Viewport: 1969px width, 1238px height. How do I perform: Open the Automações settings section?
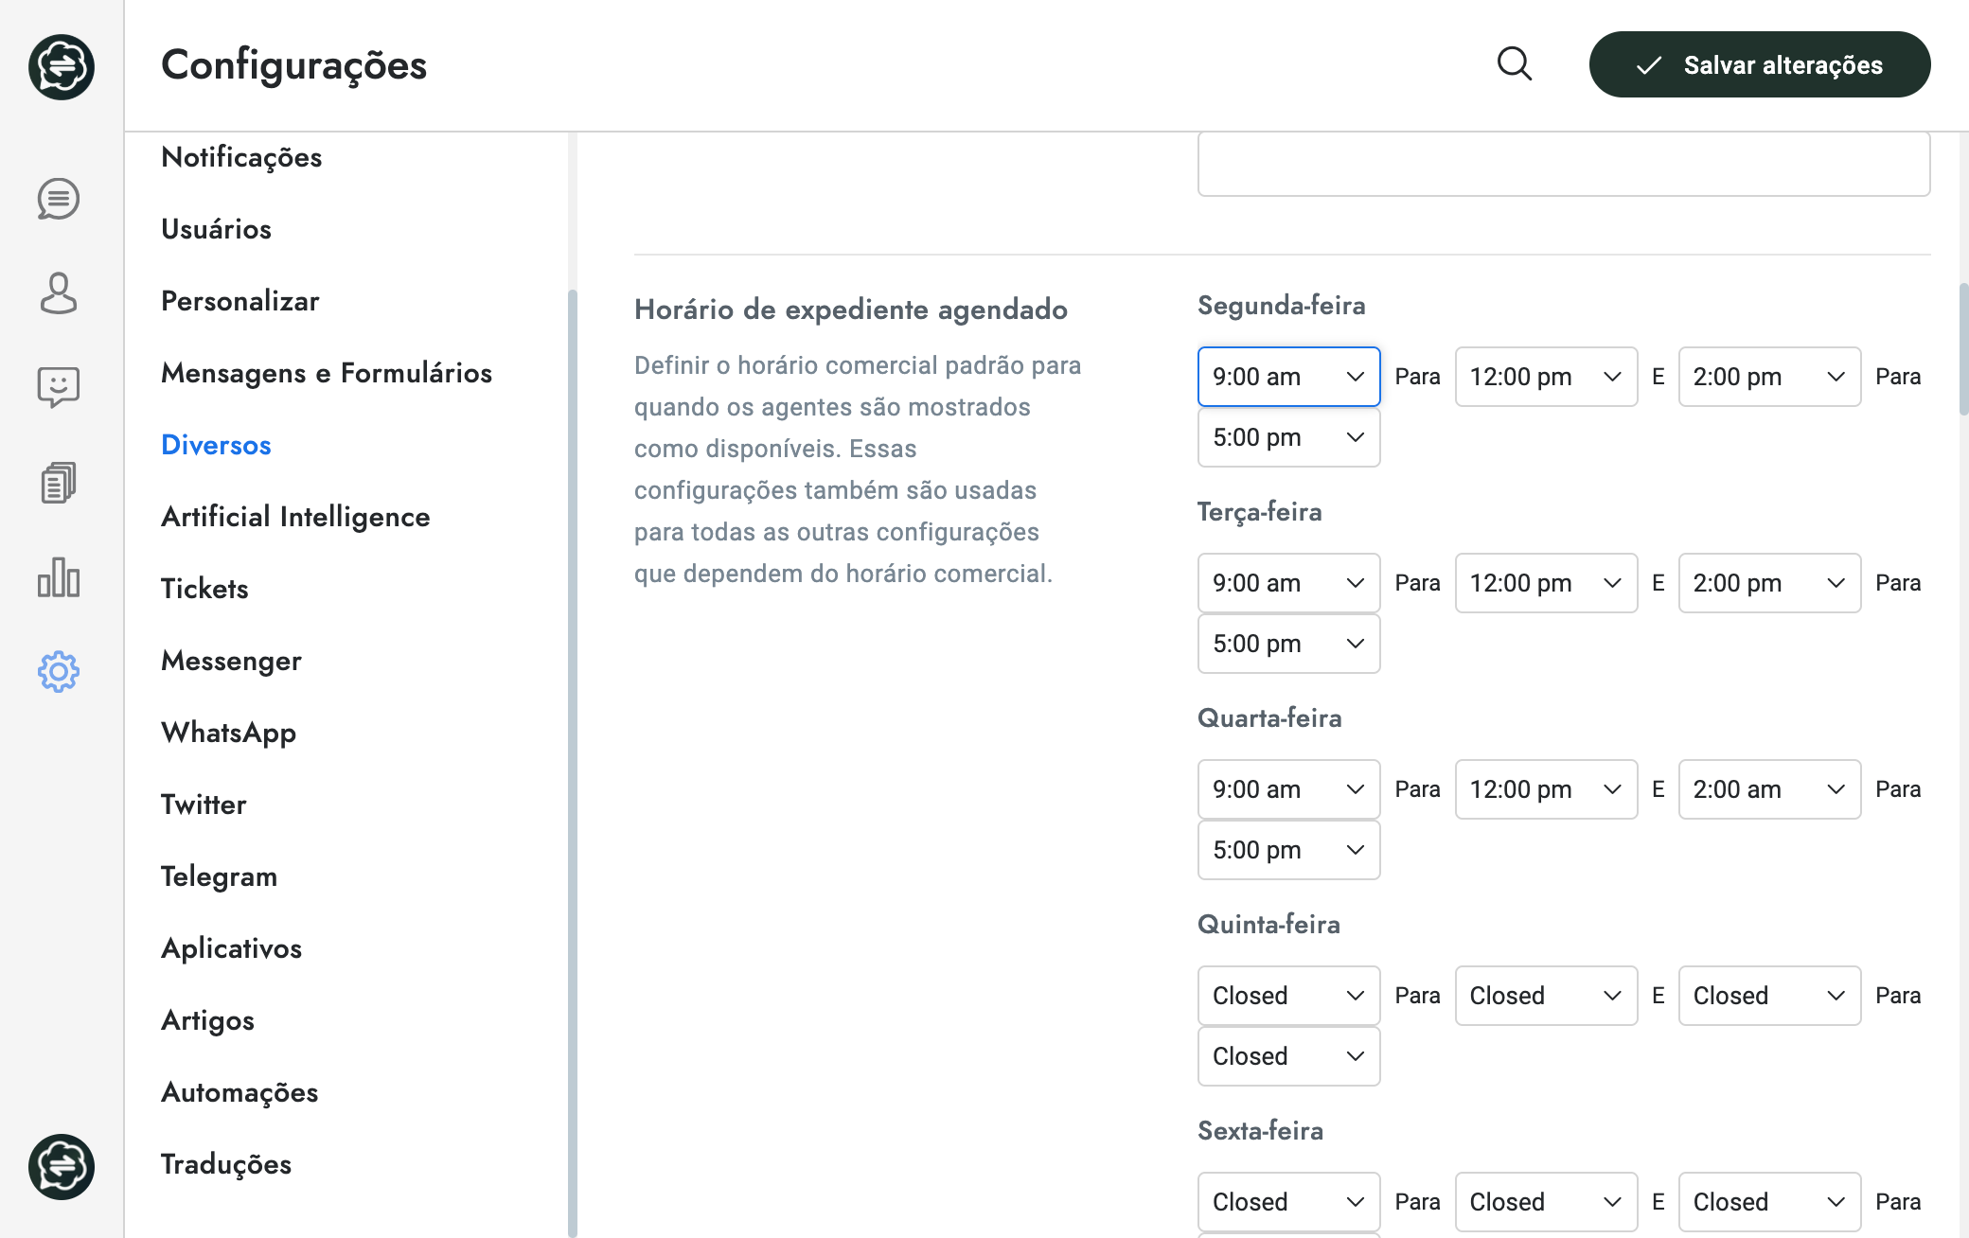pyautogui.click(x=239, y=1092)
